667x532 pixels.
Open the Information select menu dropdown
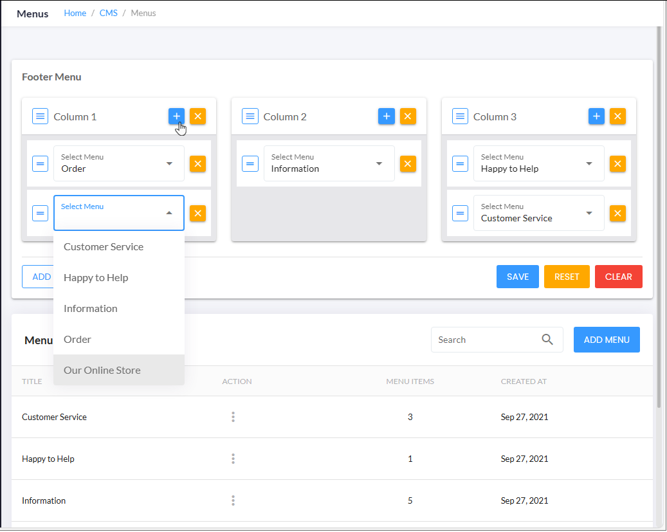(x=329, y=163)
